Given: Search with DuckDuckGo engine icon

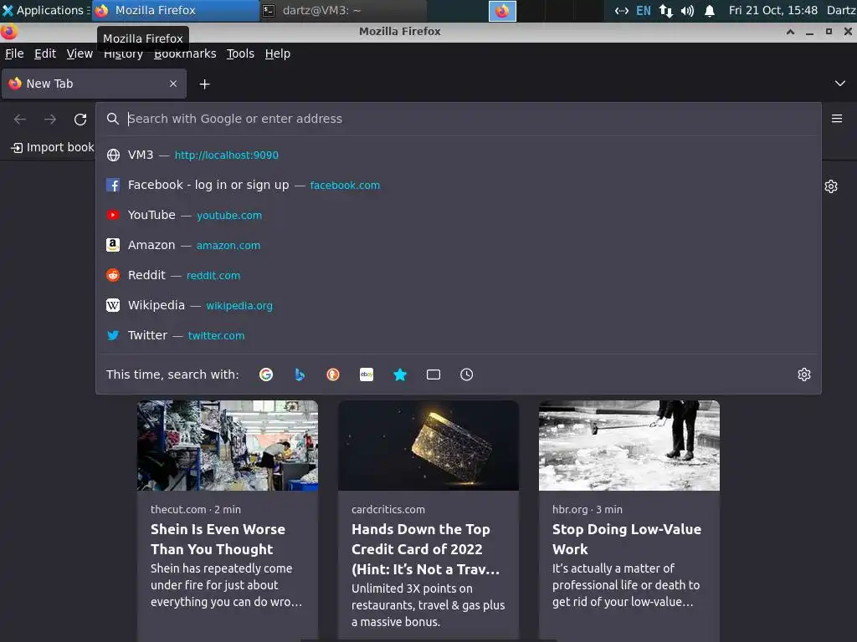Looking at the screenshot, I should (x=333, y=374).
